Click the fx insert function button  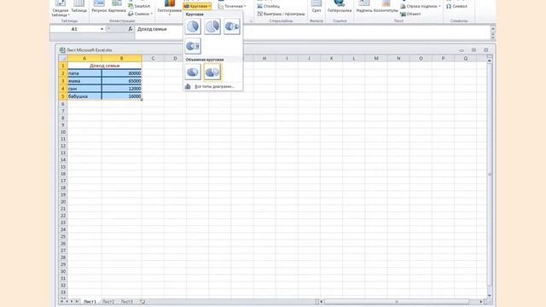(131, 29)
